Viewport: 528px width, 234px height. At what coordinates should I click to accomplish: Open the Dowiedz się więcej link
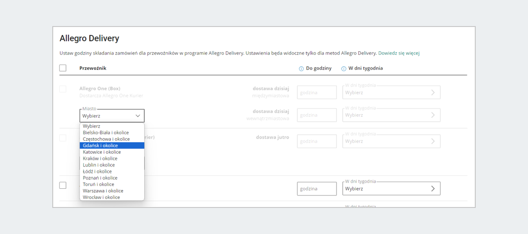(x=399, y=53)
